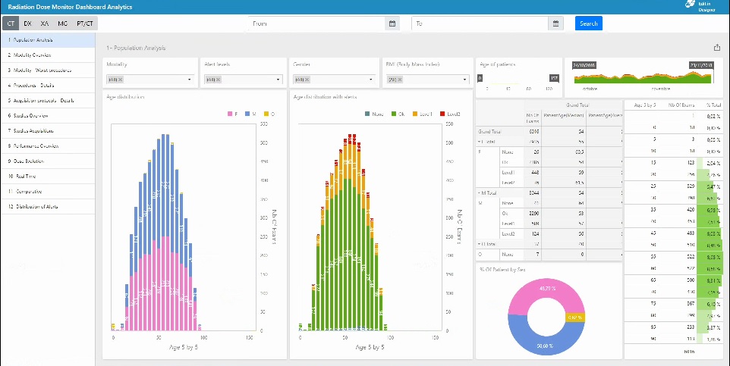This screenshot has height=366, width=730.
Task: Remove the (All) tag in Alert levels filter
Action: coord(216,80)
